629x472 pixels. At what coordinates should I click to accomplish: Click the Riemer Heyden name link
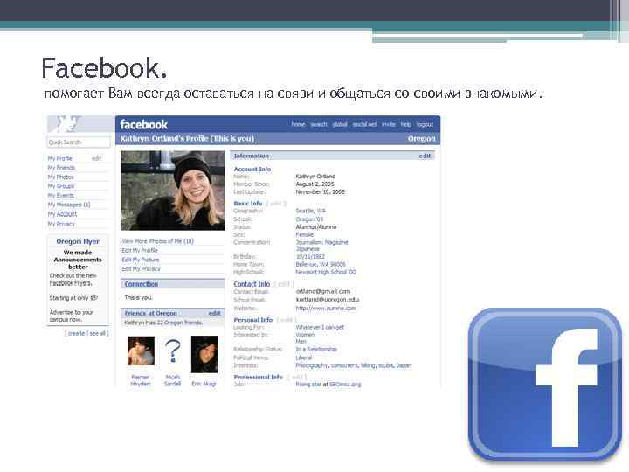coord(140,380)
